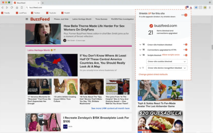Open 17 Veronica Moments On Riverdale article
This screenshot has height=133, width=213.
(39, 100)
